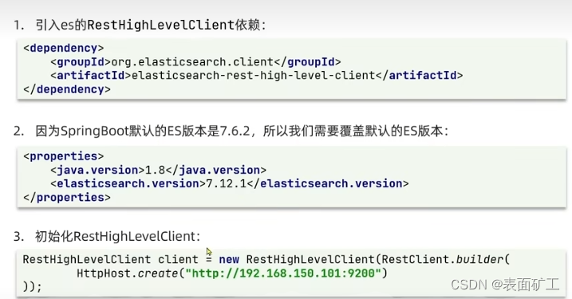Click the closing '));' code line
The width and height of the screenshot is (572, 299).
coord(33,286)
